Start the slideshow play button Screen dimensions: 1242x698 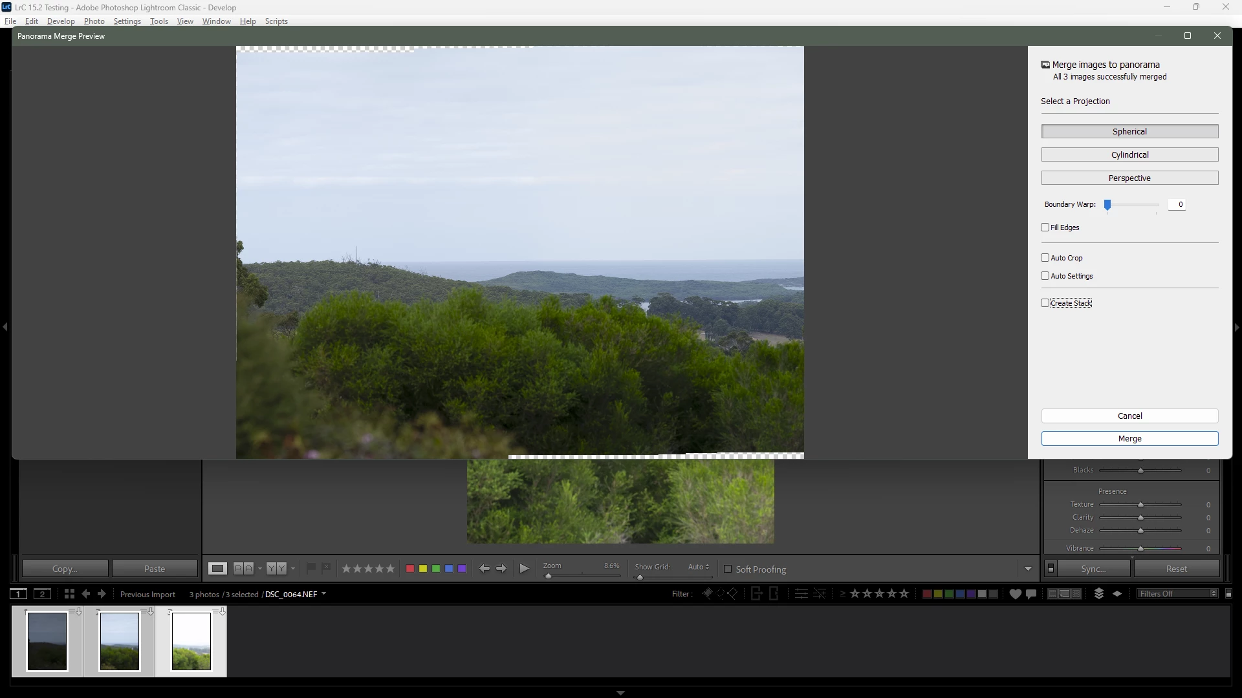(x=524, y=569)
